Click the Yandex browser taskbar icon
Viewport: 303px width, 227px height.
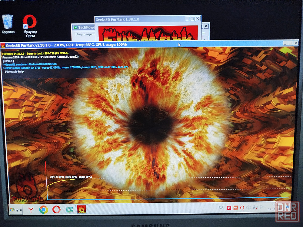coord(30,209)
